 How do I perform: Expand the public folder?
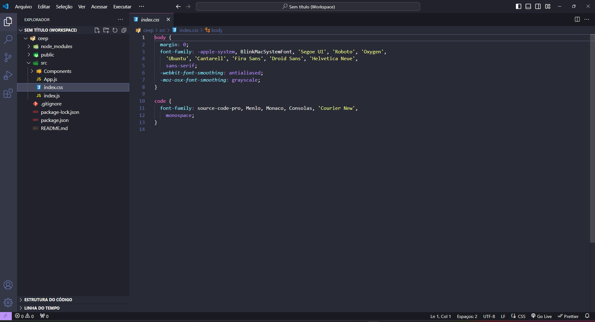pos(29,55)
